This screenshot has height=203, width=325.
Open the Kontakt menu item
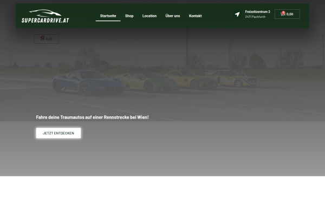[195, 16]
